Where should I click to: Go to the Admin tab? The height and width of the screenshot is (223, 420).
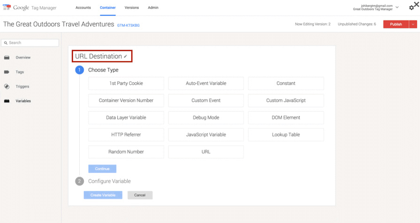point(153,7)
